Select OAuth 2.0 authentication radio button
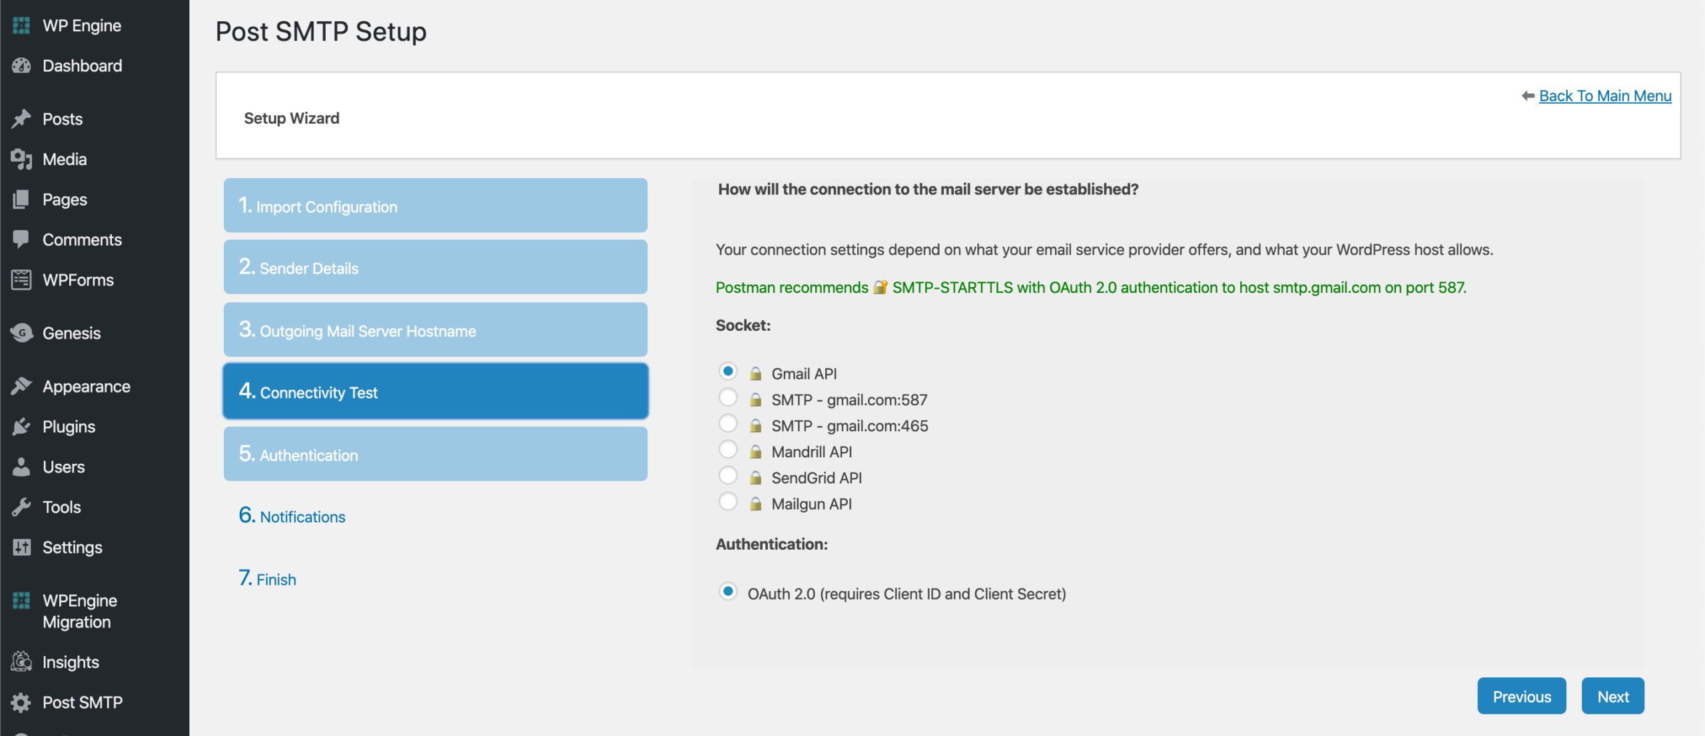1705x736 pixels. (x=728, y=592)
